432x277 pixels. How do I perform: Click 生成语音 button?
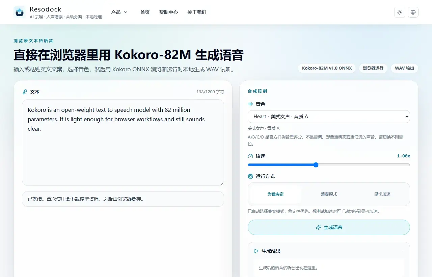click(329, 227)
